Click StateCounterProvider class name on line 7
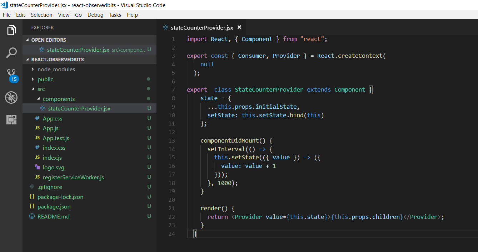Viewport: 478px width, 252px height. (269, 89)
